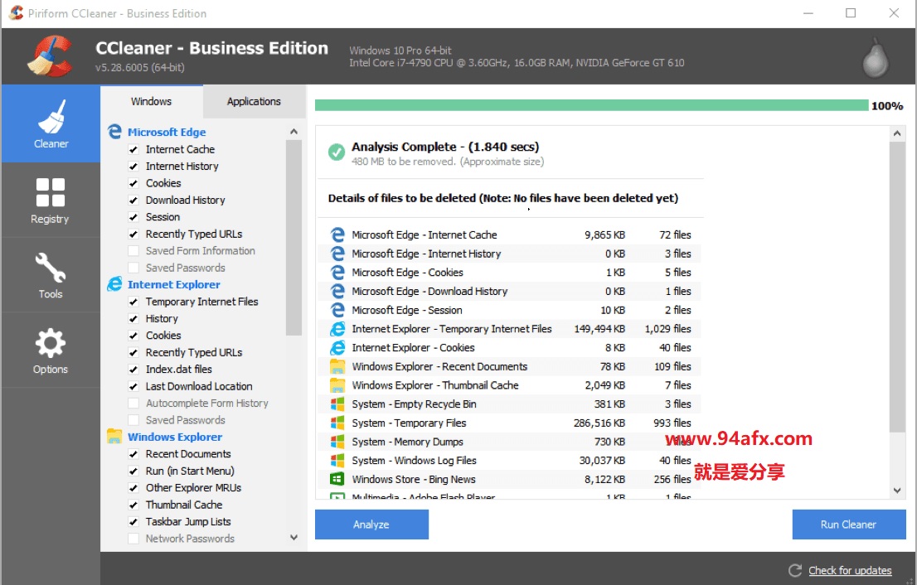Click cleaner options list scroll up arrow
The height and width of the screenshot is (585, 917).
click(294, 132)
